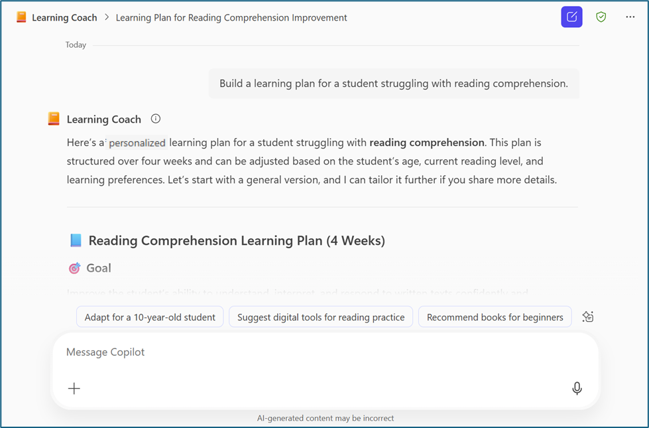Select the highlighted word personalized in the response
This screenshot has height=428, width=649.
tap(137, 143)
